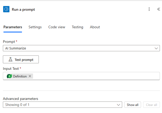Expand the Advanced parameters dropdown
The image size is (162, 113).
click(62, 105)
